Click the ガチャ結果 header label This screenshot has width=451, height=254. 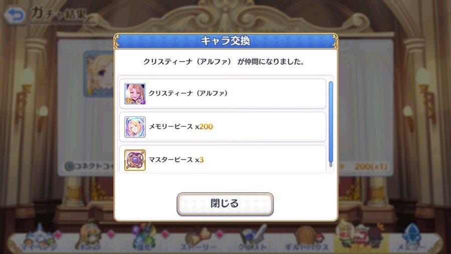click(x=59, y=14)
